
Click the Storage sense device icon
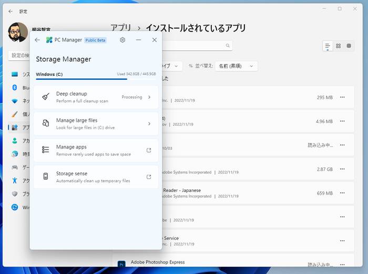pyautogui.click(x=46, y=176)
